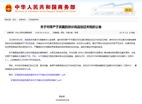This screenshot has width=142, height=104.
Task: Click the 中华人民共和国商务部 header title
Action: pos(45,7)
